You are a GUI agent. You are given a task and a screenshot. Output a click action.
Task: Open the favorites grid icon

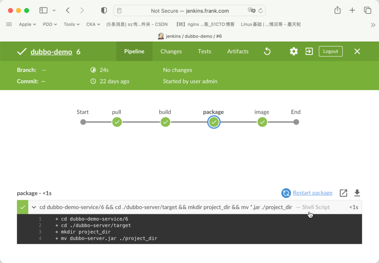9,24
